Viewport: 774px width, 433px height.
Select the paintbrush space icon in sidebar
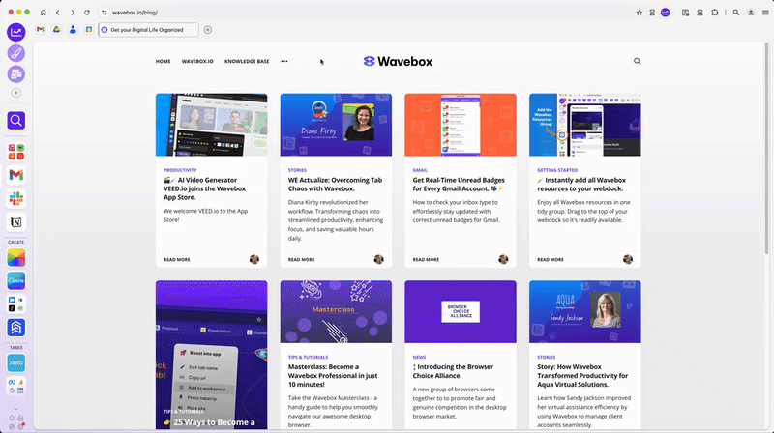pos(16,53)
